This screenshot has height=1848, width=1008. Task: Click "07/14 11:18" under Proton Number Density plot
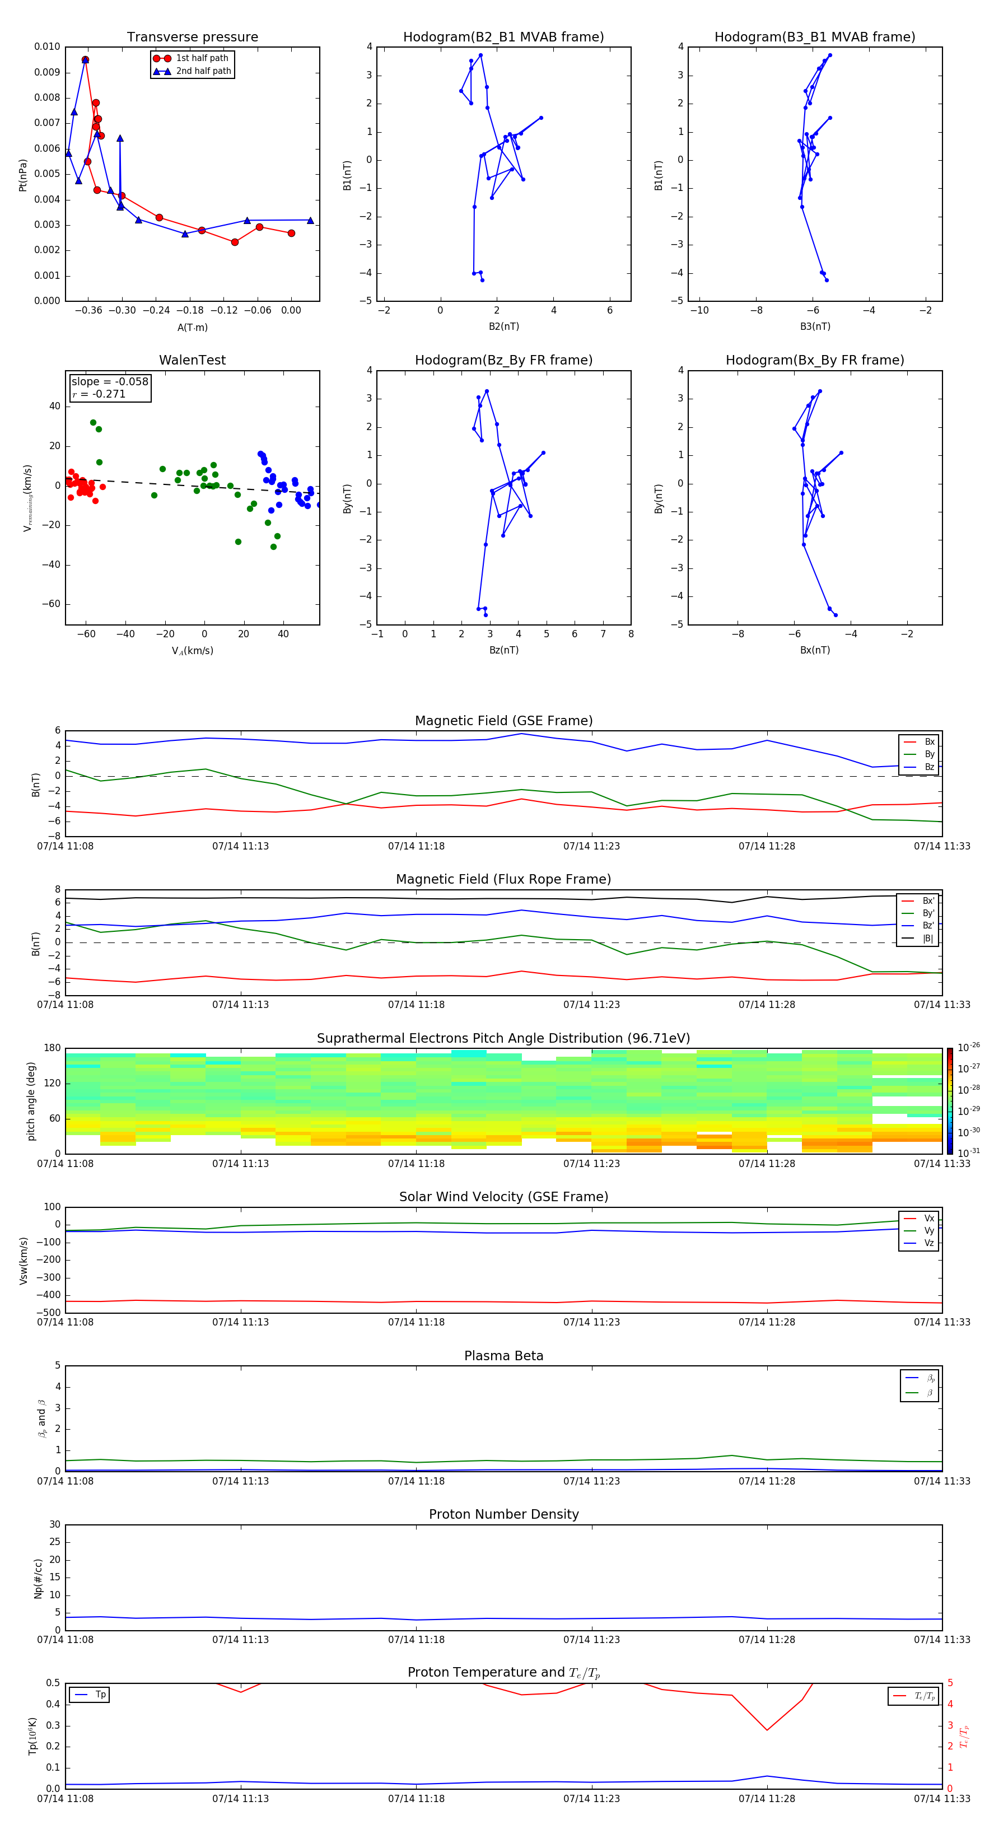(x=416, y=1640)
